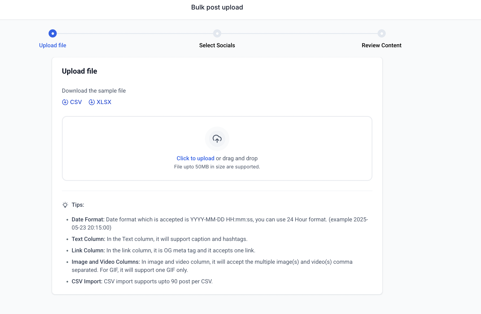Click the Bulk post upload page title
Image resolution: width=481 pixels, height=314 pixels.
click(217, 7)
